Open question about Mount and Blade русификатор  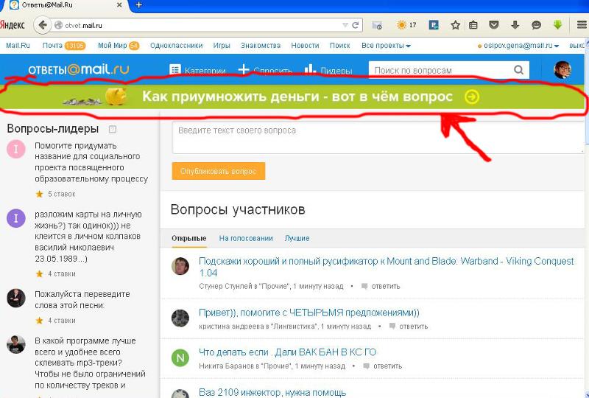point(386,267)
